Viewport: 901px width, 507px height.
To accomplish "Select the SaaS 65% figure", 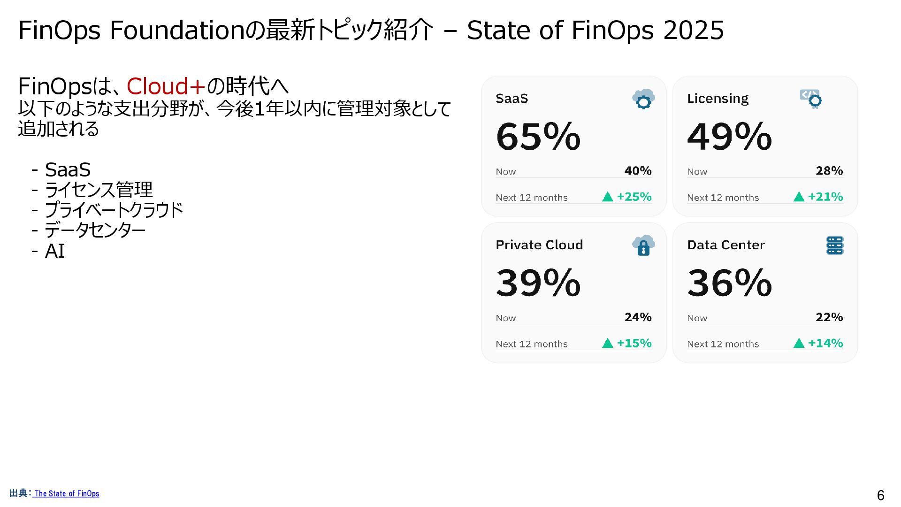I will (x=538, y=137).
